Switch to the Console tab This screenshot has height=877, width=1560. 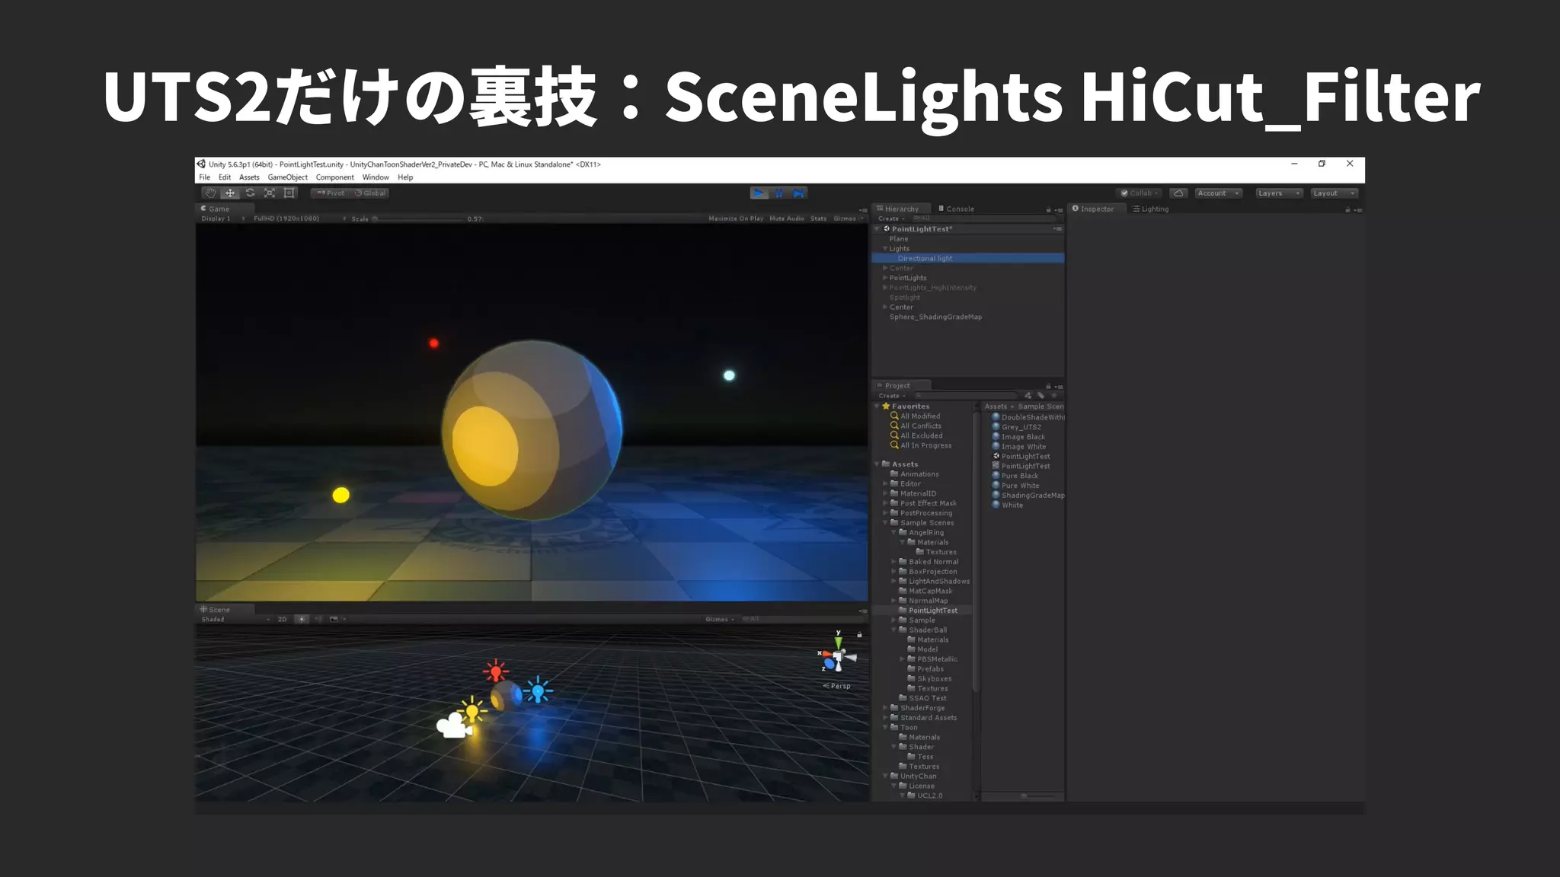tap(956, 209)
